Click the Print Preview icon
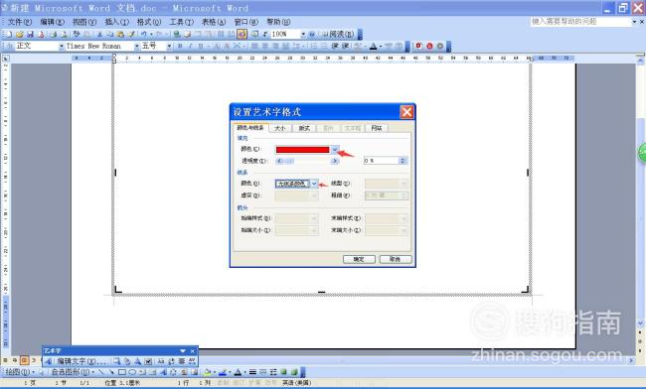646x389 pixels. click(64, 34)
